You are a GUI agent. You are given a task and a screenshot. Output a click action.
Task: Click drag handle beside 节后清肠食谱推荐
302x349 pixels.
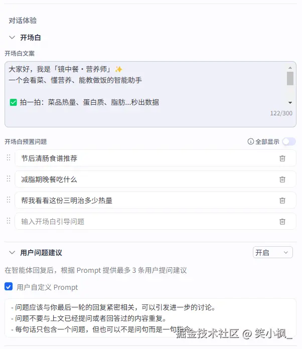(x=8, y=158)
